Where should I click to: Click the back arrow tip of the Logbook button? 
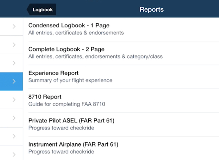(28, 9)
